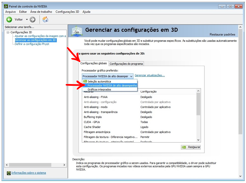Open the Ajuda menu

coord(86,12)
